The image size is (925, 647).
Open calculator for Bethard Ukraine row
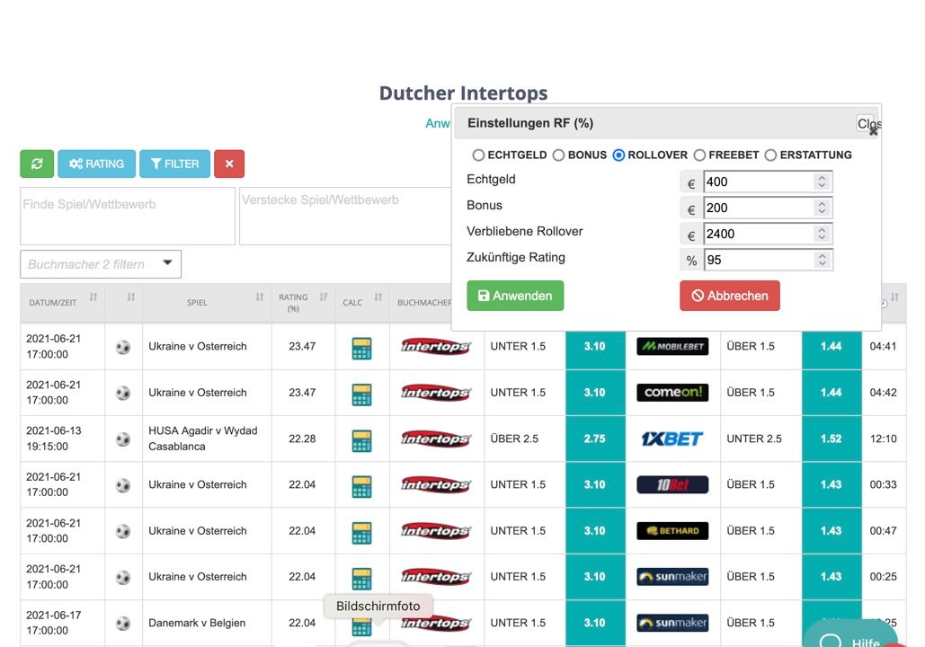click(361, 533)
